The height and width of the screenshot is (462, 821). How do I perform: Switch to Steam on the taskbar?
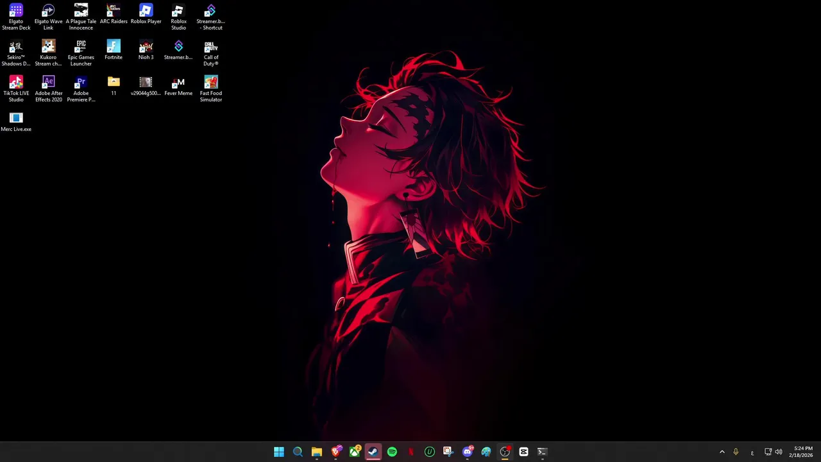[x=373, y=452]
